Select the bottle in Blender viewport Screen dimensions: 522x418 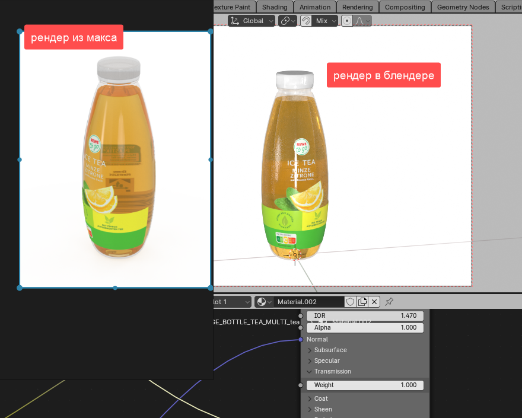click(295, 167)
